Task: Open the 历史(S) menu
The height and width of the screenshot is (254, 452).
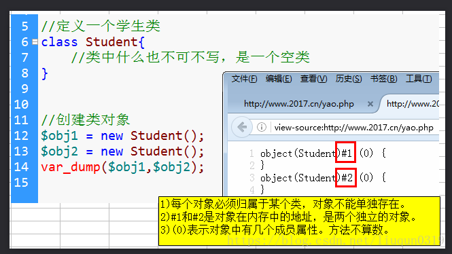Action: 349,79
